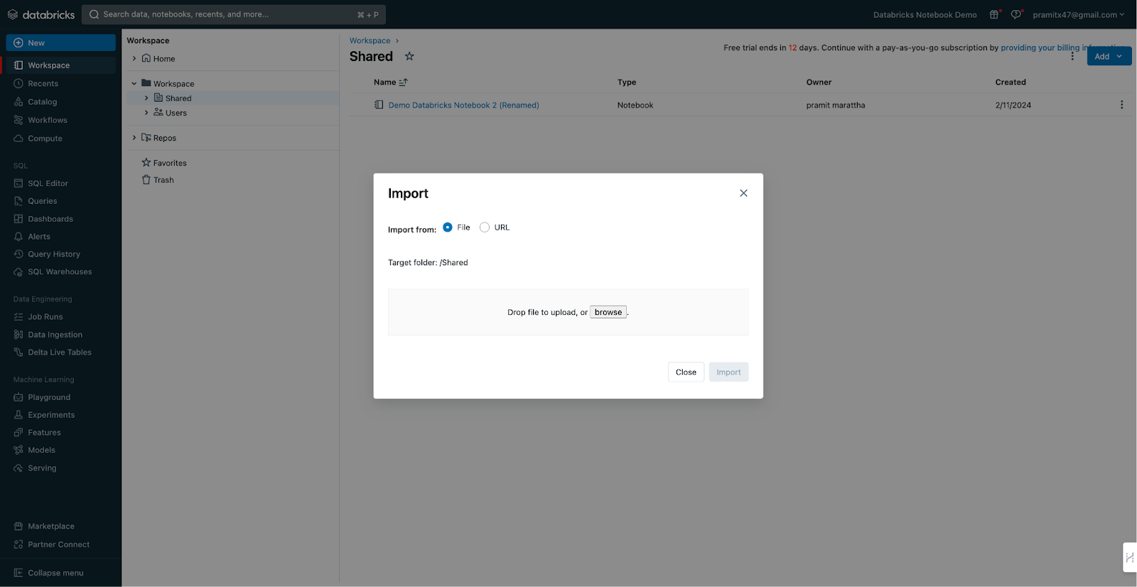The height and width of the screenshot is (587, 1137).
Task: Collapse the Workspace tree node chevron
Action: click(x=134, y=83)
